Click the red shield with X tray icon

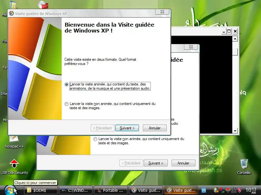[239, 190]
